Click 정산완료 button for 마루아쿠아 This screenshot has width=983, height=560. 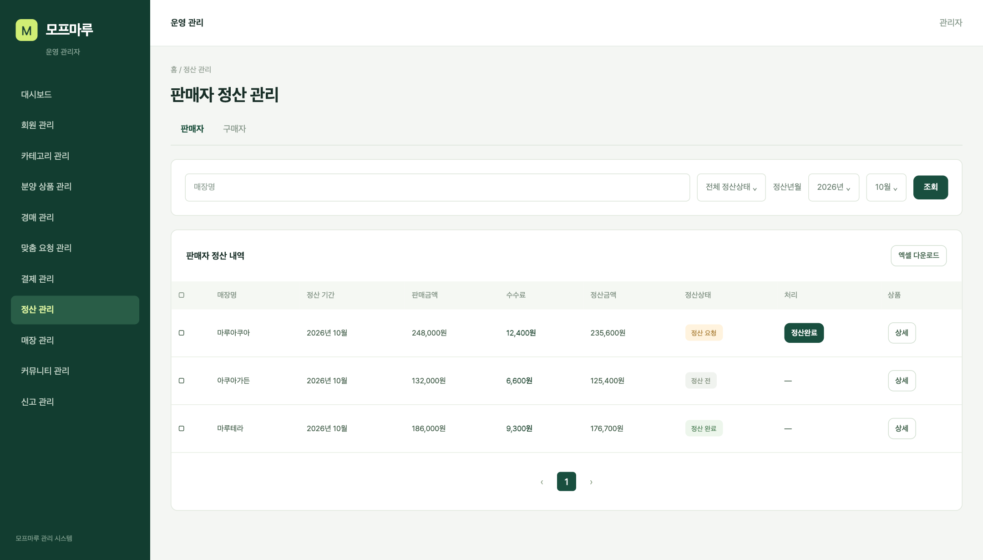pyautogui.click(x=804, y=333)
